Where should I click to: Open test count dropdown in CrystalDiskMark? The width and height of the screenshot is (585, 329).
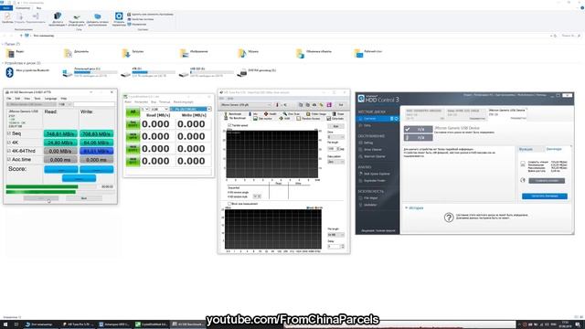[145, 109]
